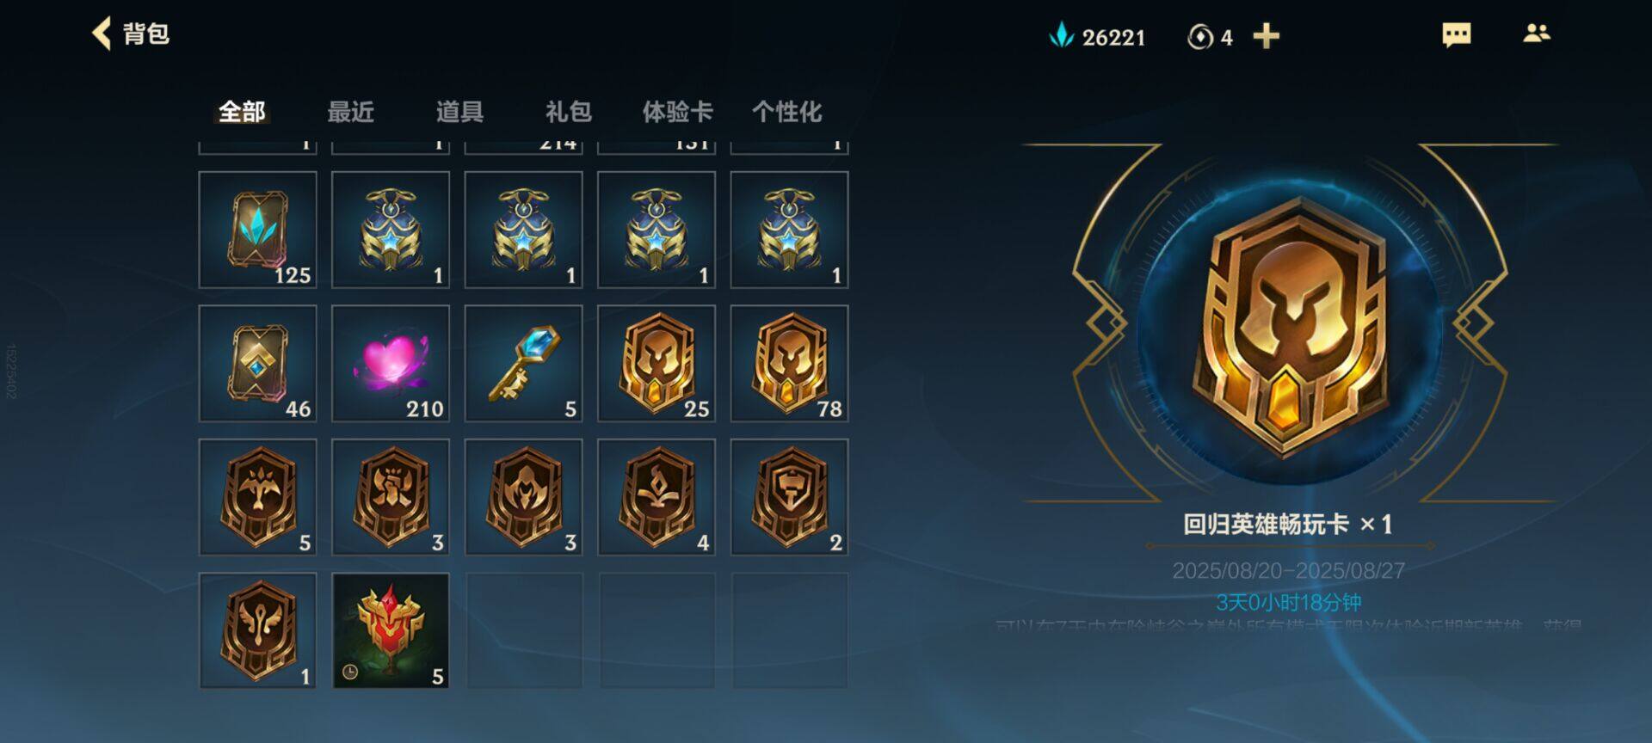1652x743 pixels.
Task: Select the hammer badge with count 2
Action: 789,497
